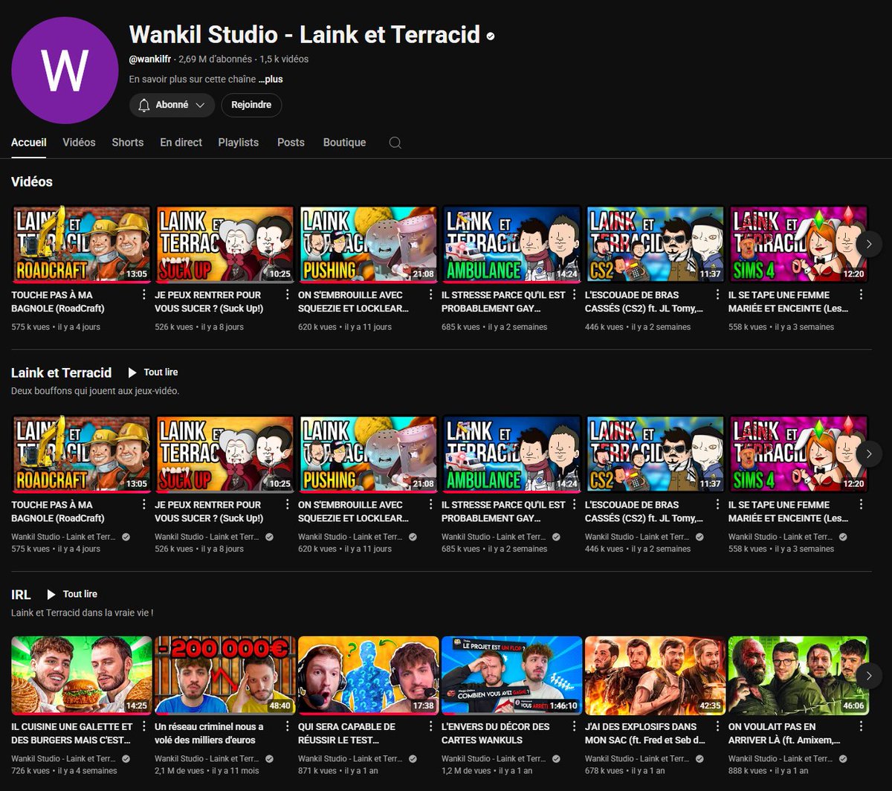This screenshot has height=791, width=892.
Task: Open title J'AI DES EXPLOSIFS DANS MON SAC
Action: (644, 734)
